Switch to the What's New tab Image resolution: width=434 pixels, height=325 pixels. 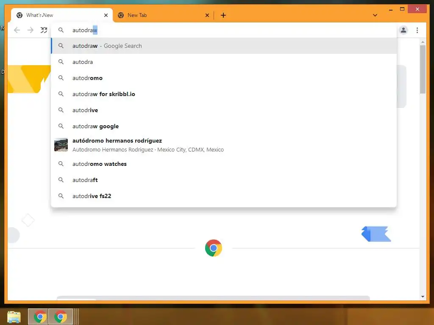(x=62, y=15)
